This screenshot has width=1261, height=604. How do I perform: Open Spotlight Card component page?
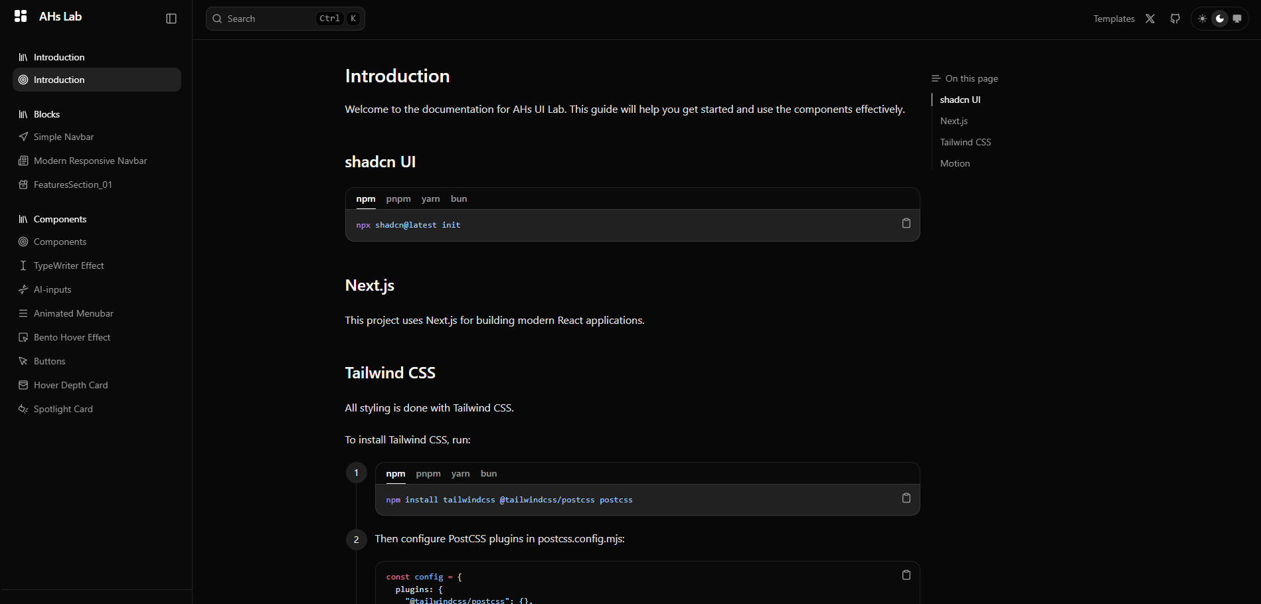pyautogui.click(x=97, y=409)
